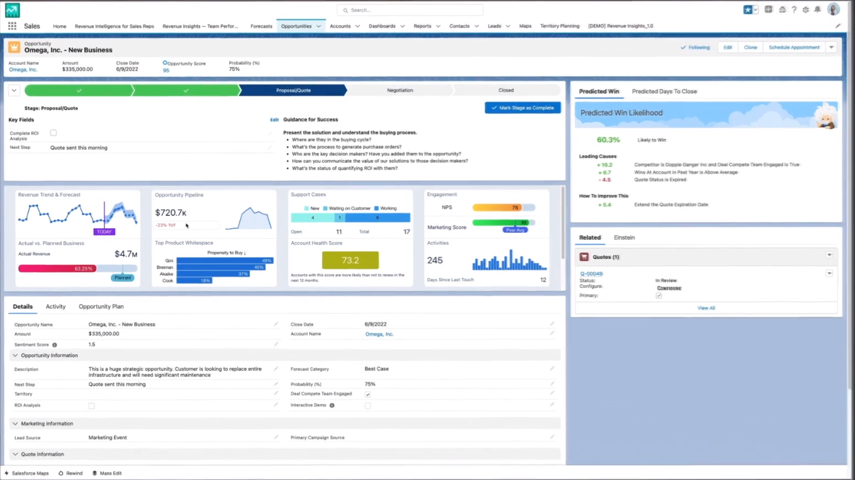This screenshot has height=480, width=855.
Task: Collapse the sales path chevron toggle
Action: click(14, 90)
